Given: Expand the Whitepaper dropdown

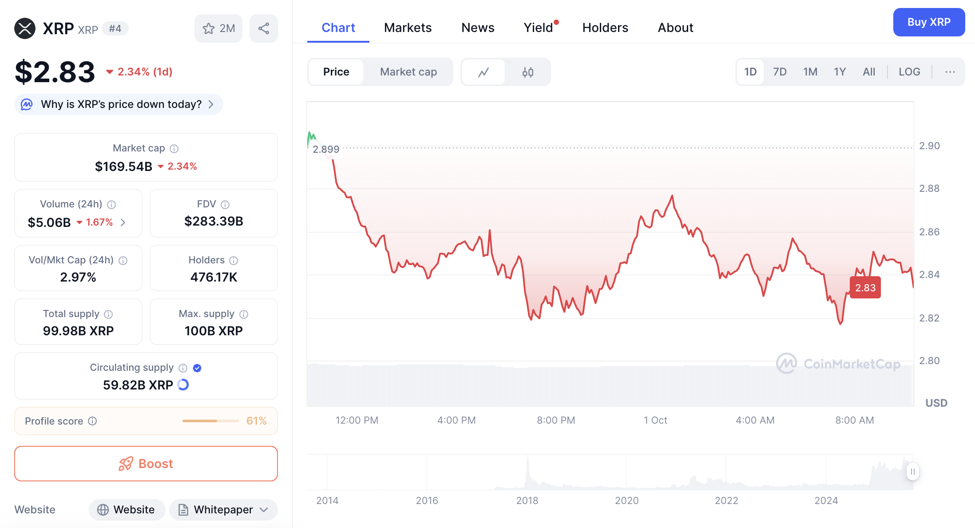Looking at the screenshot, I should pyautogui.click(x=264, y=510).
